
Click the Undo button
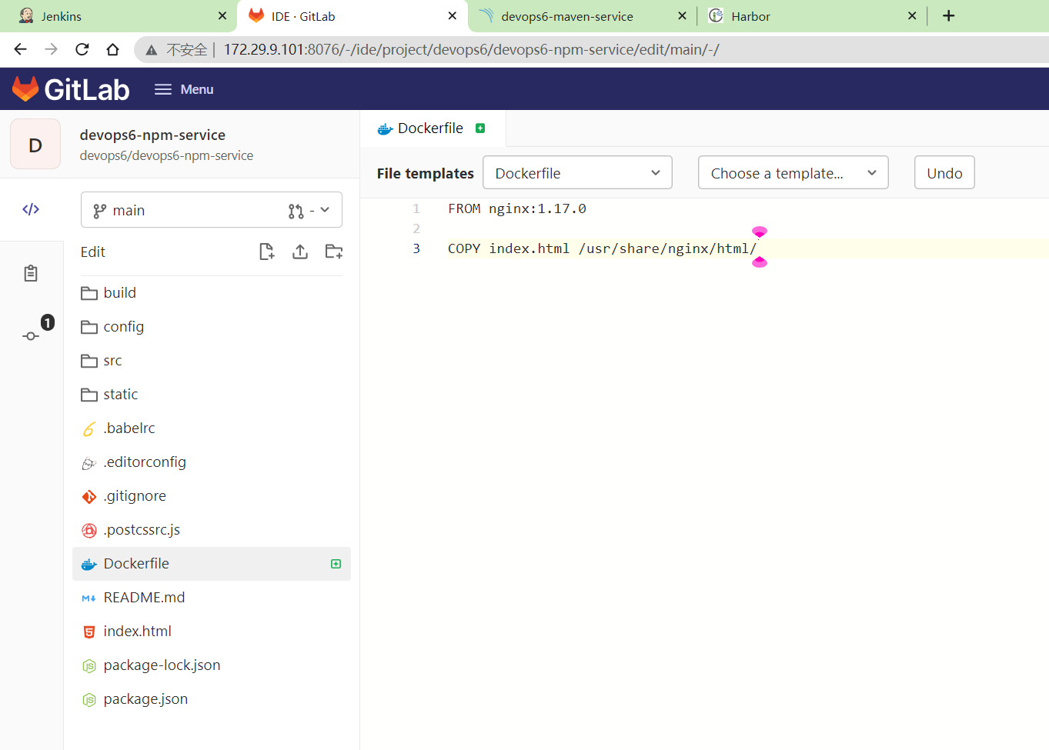(x=944, y=173)
